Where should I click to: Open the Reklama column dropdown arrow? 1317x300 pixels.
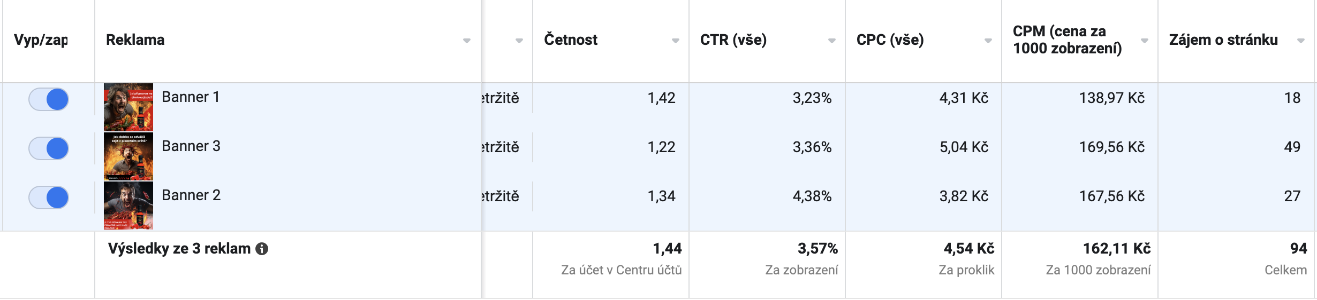pyautogui.click(x=467, y=41)
